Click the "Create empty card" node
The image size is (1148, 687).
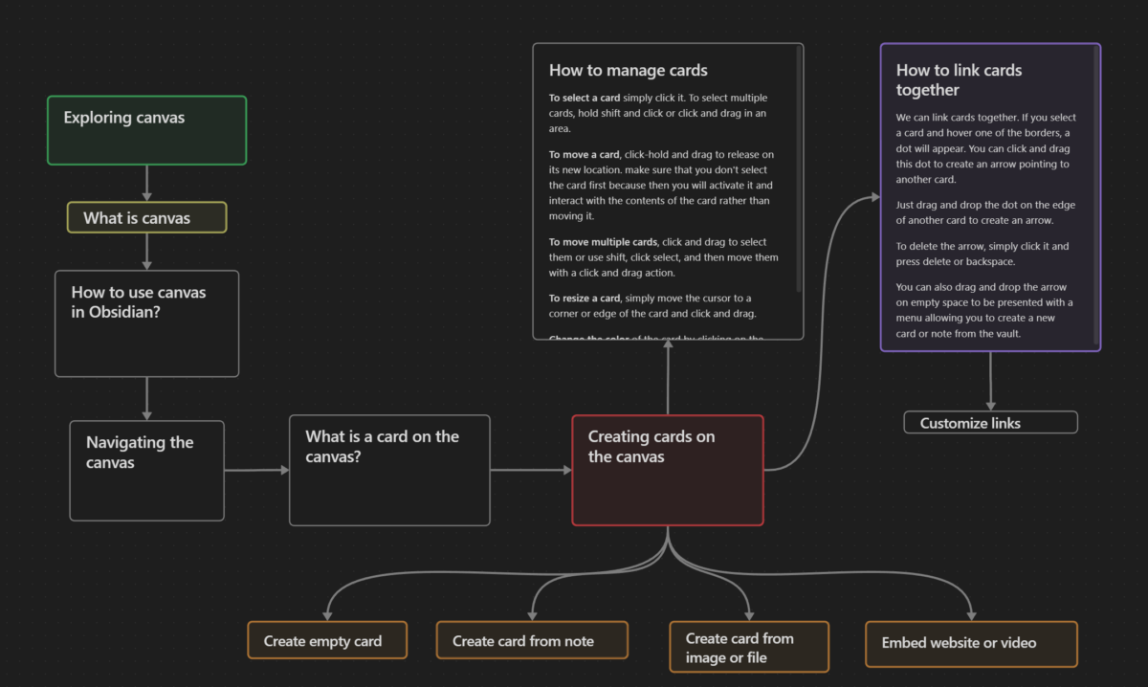(x=326, y=640)
